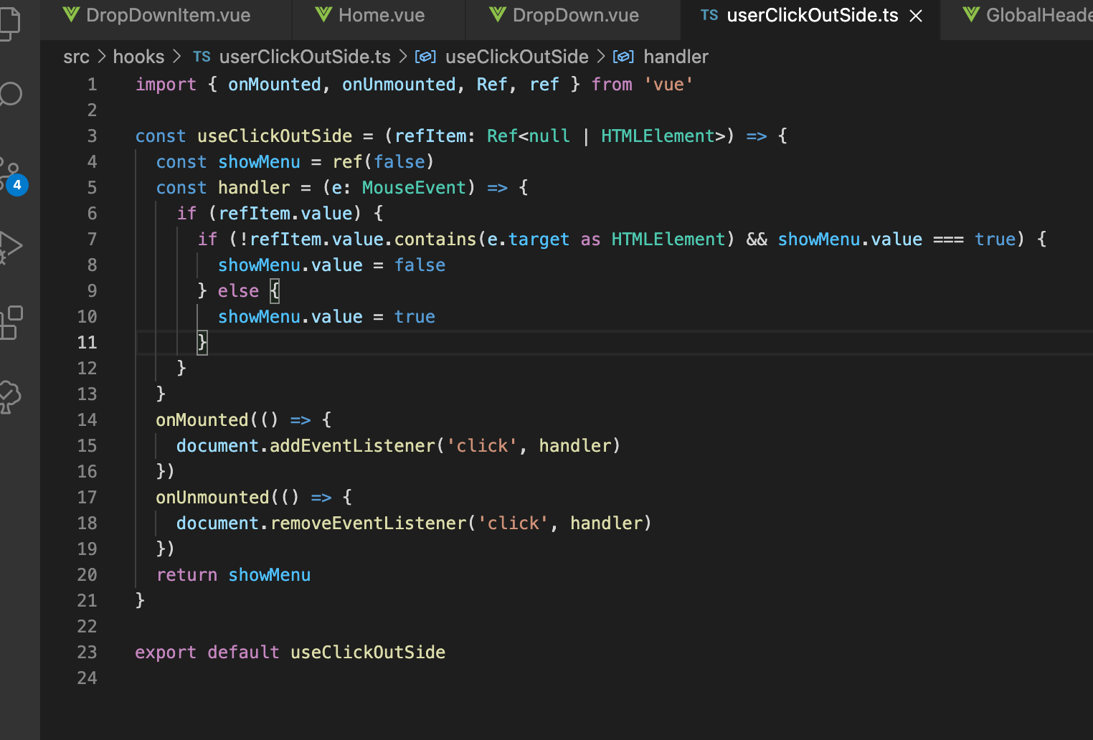Click the hooks breadcrumb segment

point(138,57)
